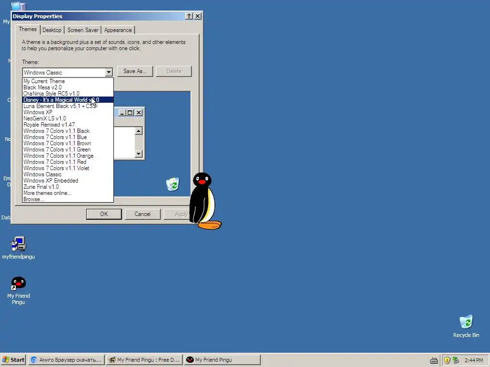Close the Display Properties dialog
Screen dimensions: 490x367
pyautogui.click(x=198, y=16)
